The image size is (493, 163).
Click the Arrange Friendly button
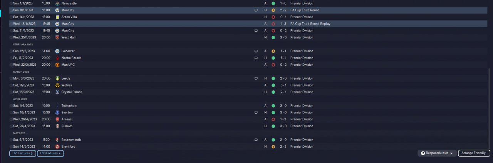coord(474,153)
